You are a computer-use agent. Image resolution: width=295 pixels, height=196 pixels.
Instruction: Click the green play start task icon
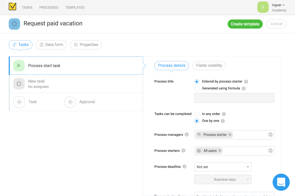[19, 66]
